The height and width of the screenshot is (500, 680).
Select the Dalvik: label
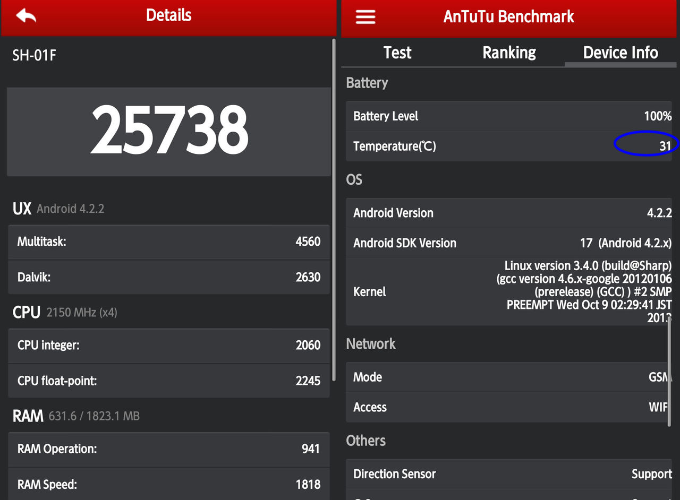pos(34,277)
